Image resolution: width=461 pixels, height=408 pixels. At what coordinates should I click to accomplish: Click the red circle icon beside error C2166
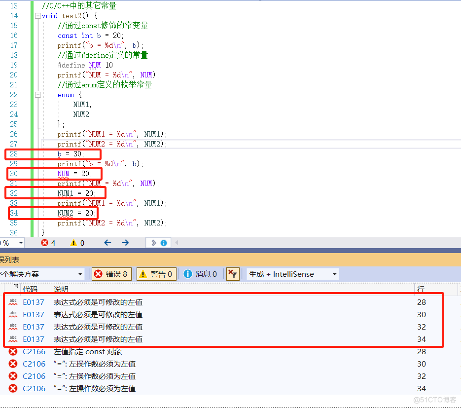14,351
